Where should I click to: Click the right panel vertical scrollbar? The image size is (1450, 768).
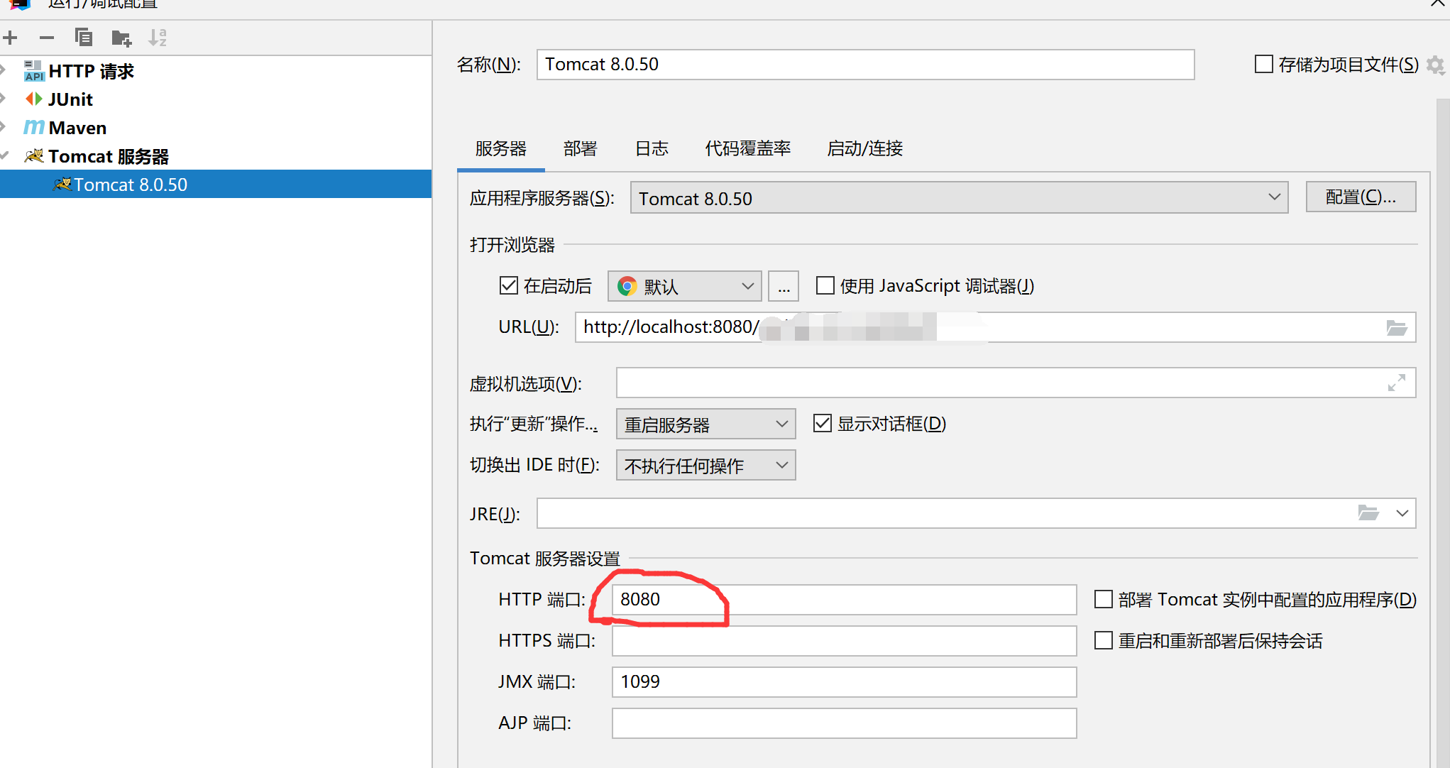pyautogui.click(x=1443, y=433)
